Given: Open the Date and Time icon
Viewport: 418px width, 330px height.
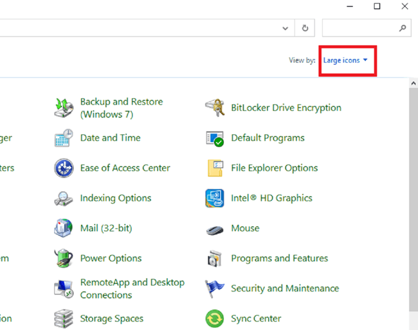Looking at the screenshot, I should pos(64,138).
